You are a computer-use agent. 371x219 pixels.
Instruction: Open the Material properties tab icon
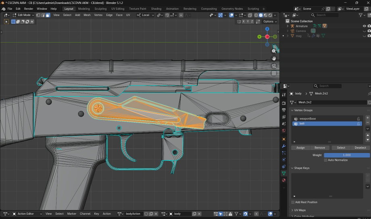coord(283,180)
